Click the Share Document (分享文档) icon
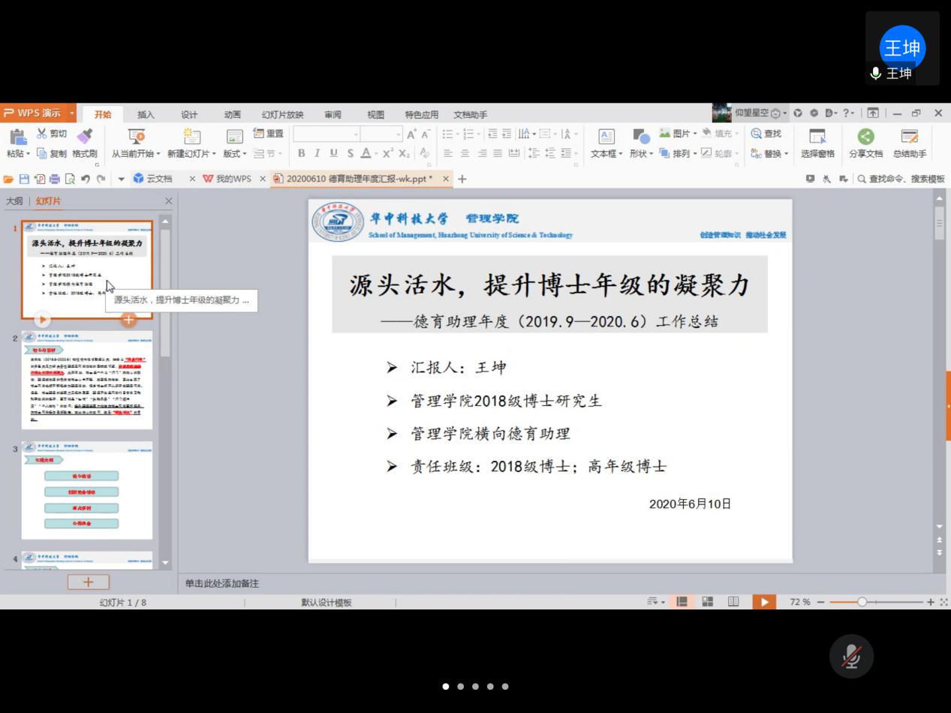Viewport: 951px width, 713px height. coord(865,136)
